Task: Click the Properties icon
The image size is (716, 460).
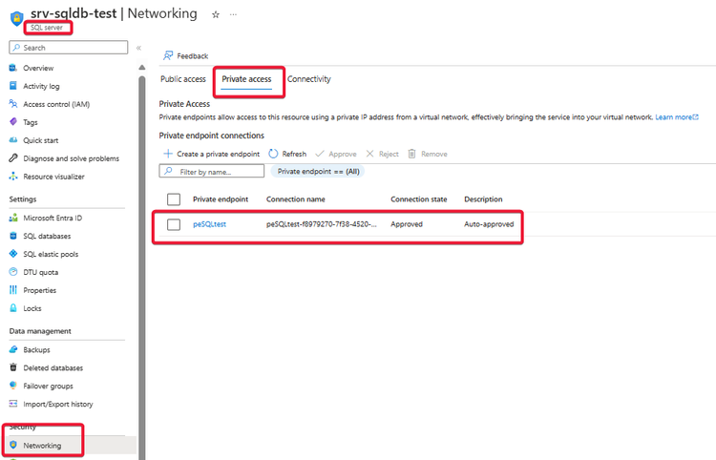Action: pyautogui.click(x=13, y=290)
